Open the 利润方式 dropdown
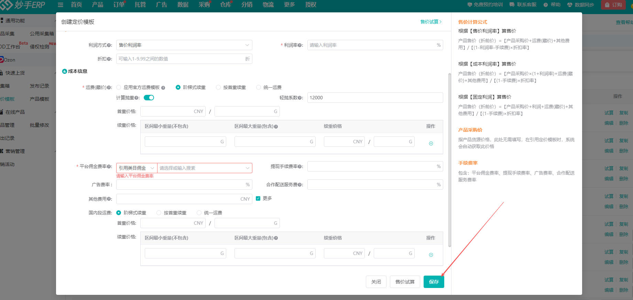The height and width of the screenshot is (300, 633). click(x=184, y=45)
